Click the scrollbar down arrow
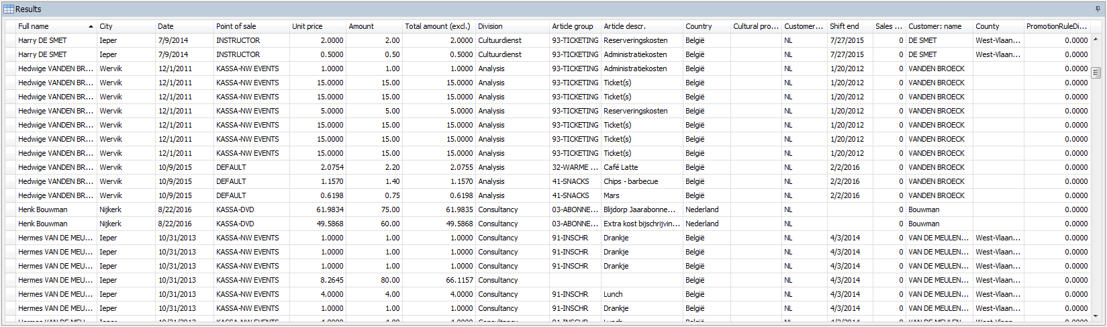 tap(1096, 316)
